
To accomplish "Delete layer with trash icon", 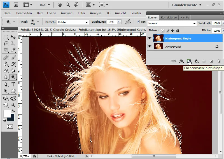I will tap(219, 61).
